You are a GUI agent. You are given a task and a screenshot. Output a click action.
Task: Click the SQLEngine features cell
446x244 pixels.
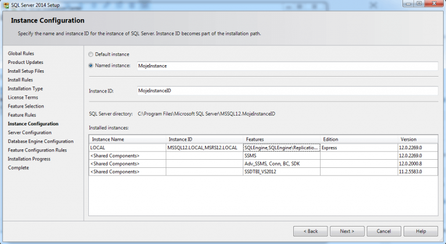[282, 148]
